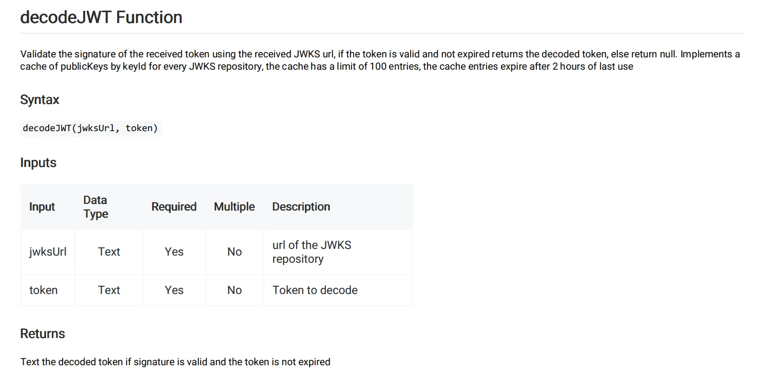Click the returns description text line

[176, 362]
